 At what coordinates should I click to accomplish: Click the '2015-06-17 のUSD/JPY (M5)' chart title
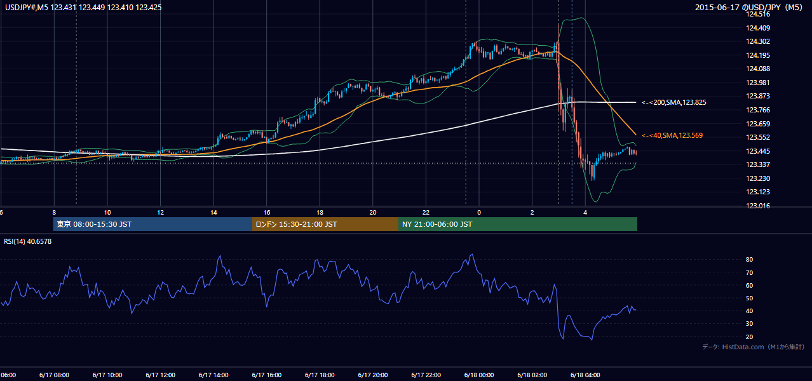coord(750,7)
